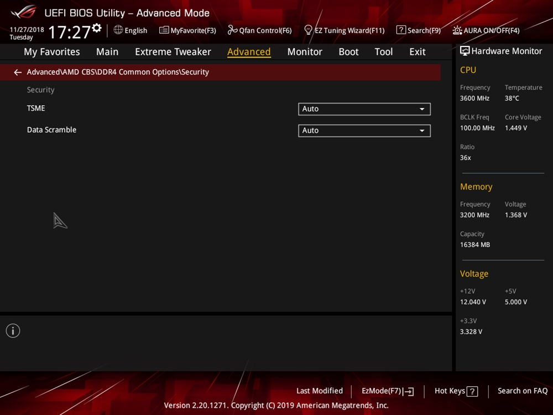Click the globe language icon

click(x=118, y=30)
